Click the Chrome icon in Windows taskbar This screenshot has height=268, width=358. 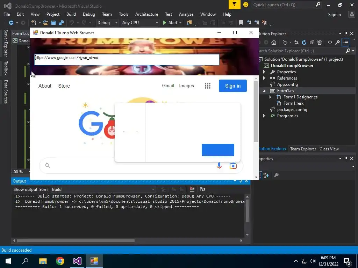click(60, 261)
